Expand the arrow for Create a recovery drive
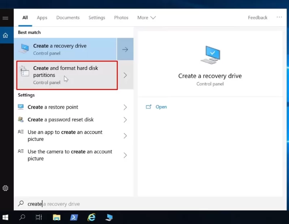This screenshot has width=289, height=224. tap(125, 49)
